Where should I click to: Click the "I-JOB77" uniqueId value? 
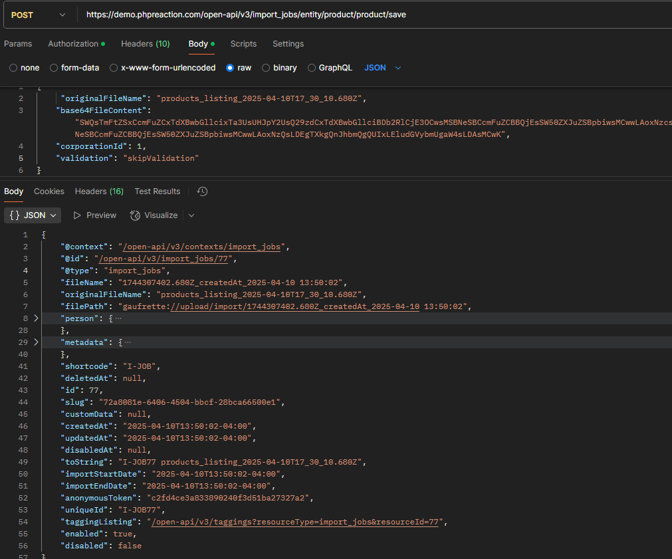[x=140, y=510]
